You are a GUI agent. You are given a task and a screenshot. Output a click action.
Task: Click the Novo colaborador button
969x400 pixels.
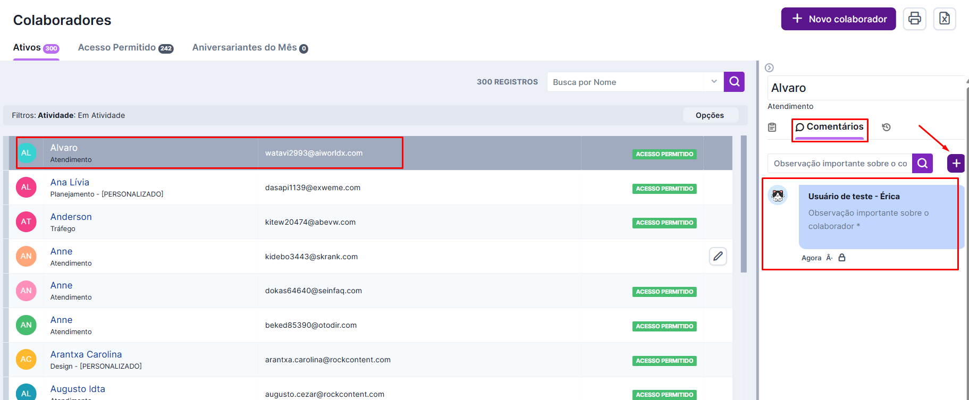point(838,19)
